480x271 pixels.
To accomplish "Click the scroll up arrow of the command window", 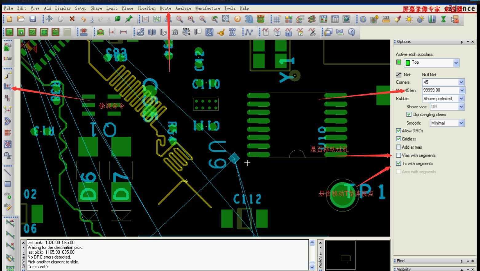I will pos(312,243).
